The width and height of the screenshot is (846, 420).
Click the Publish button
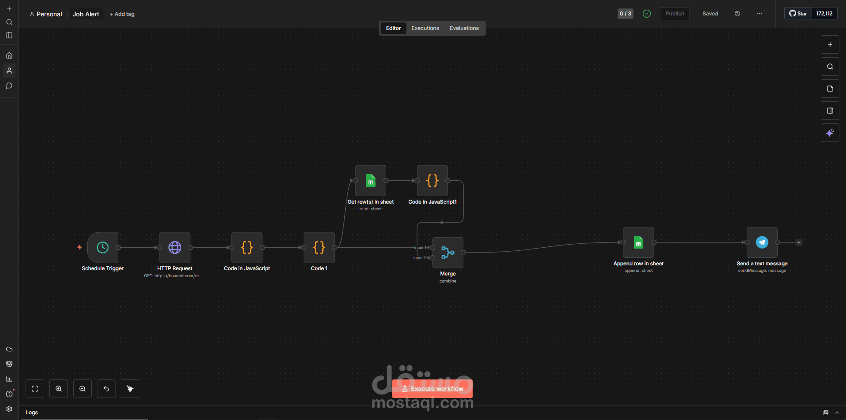click(x=675, y=14)
